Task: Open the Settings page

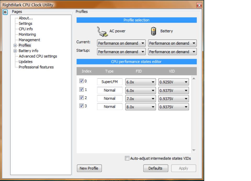Action: point(25,24)
